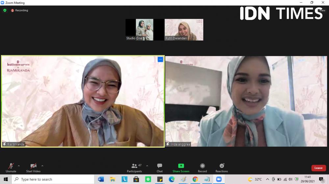This screenshot has width=329, height=184.
Task: Open the Reactions menu
Action: pos(222,168)
